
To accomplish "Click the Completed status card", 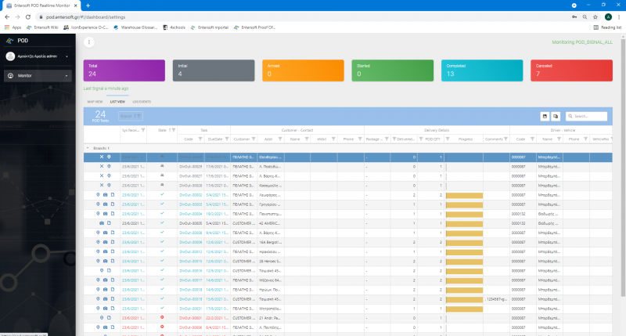I will pos(482,70).
